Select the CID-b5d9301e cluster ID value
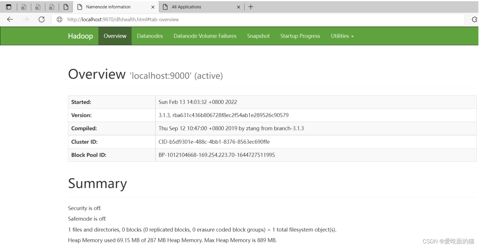Image resolution: width=479 pixels, height=247 pixels. pyautogui.click(x=214, y=142)
